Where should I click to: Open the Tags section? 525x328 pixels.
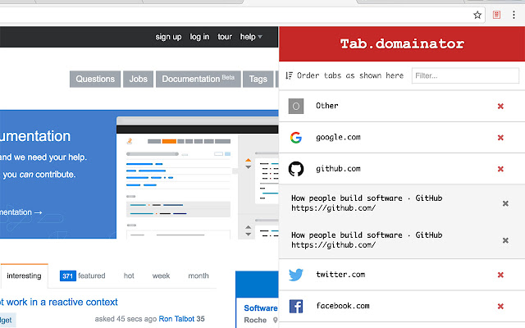258,79
